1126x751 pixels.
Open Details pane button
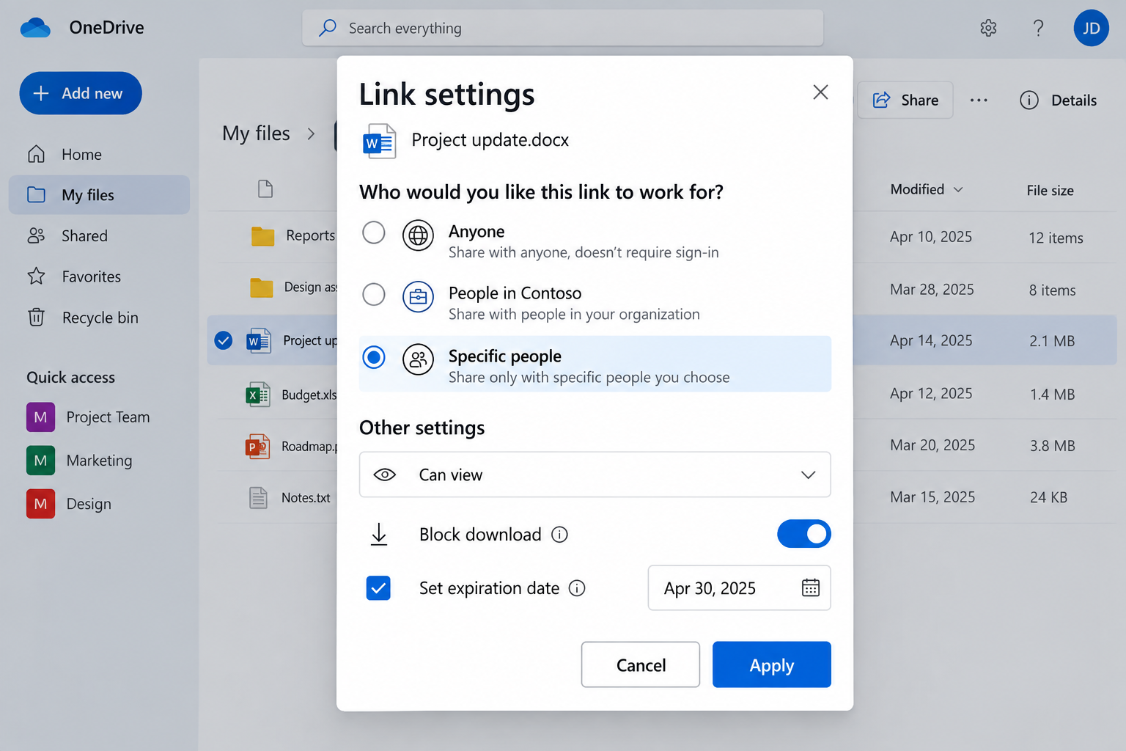[1058, 100]
